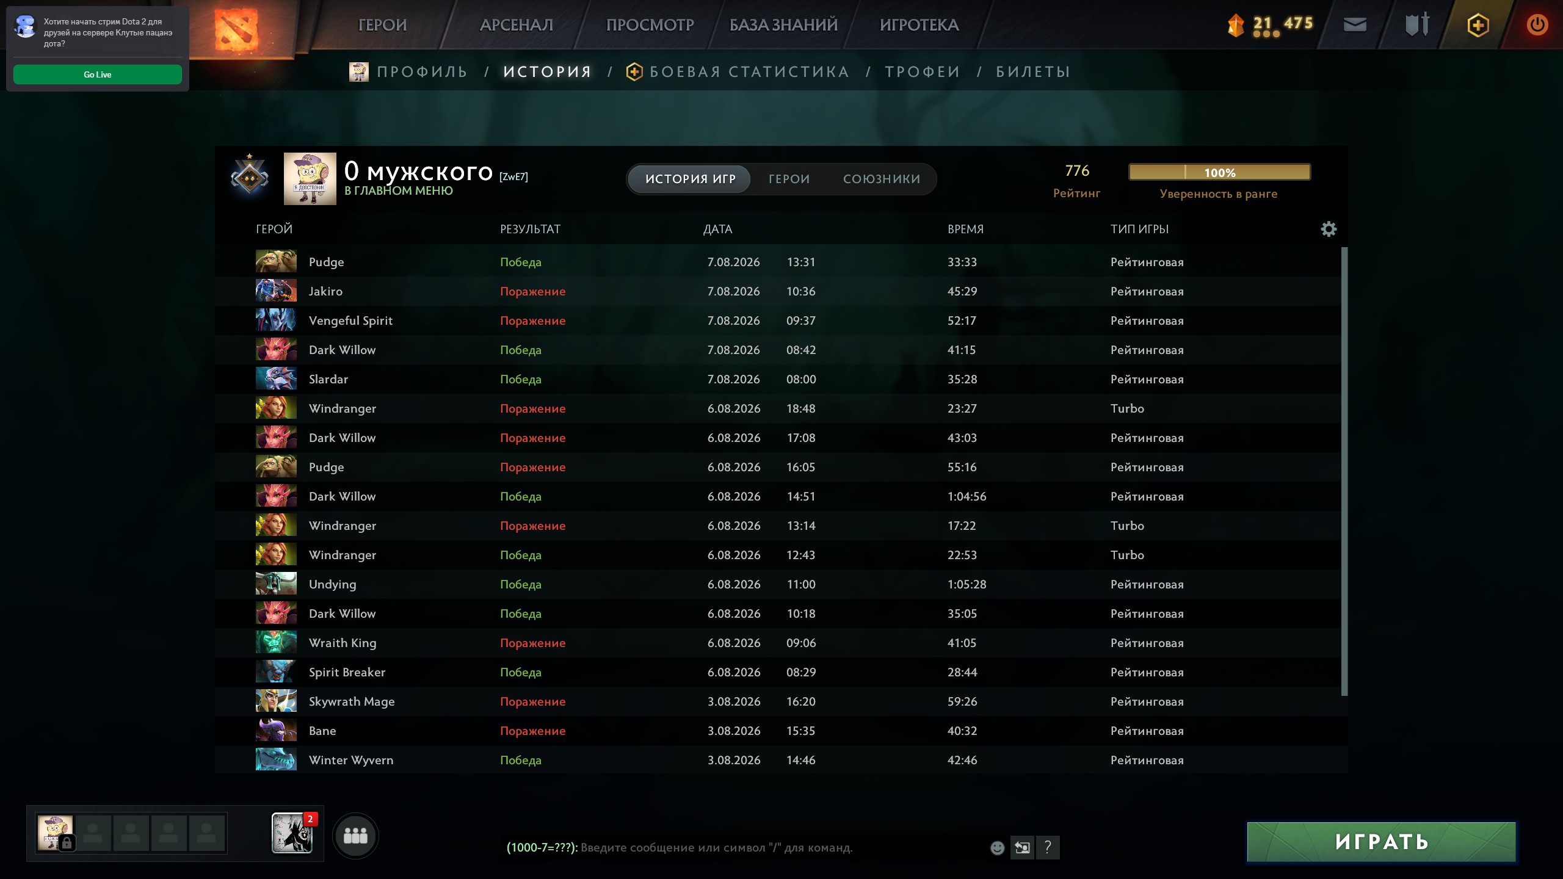Click the first empty party slot

pyautogui.click(x=93, y=833)
